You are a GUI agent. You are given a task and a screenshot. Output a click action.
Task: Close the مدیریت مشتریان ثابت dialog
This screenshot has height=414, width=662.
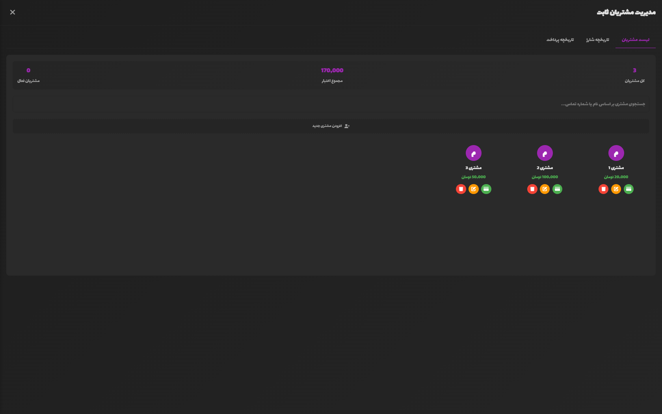click(13, 12)
